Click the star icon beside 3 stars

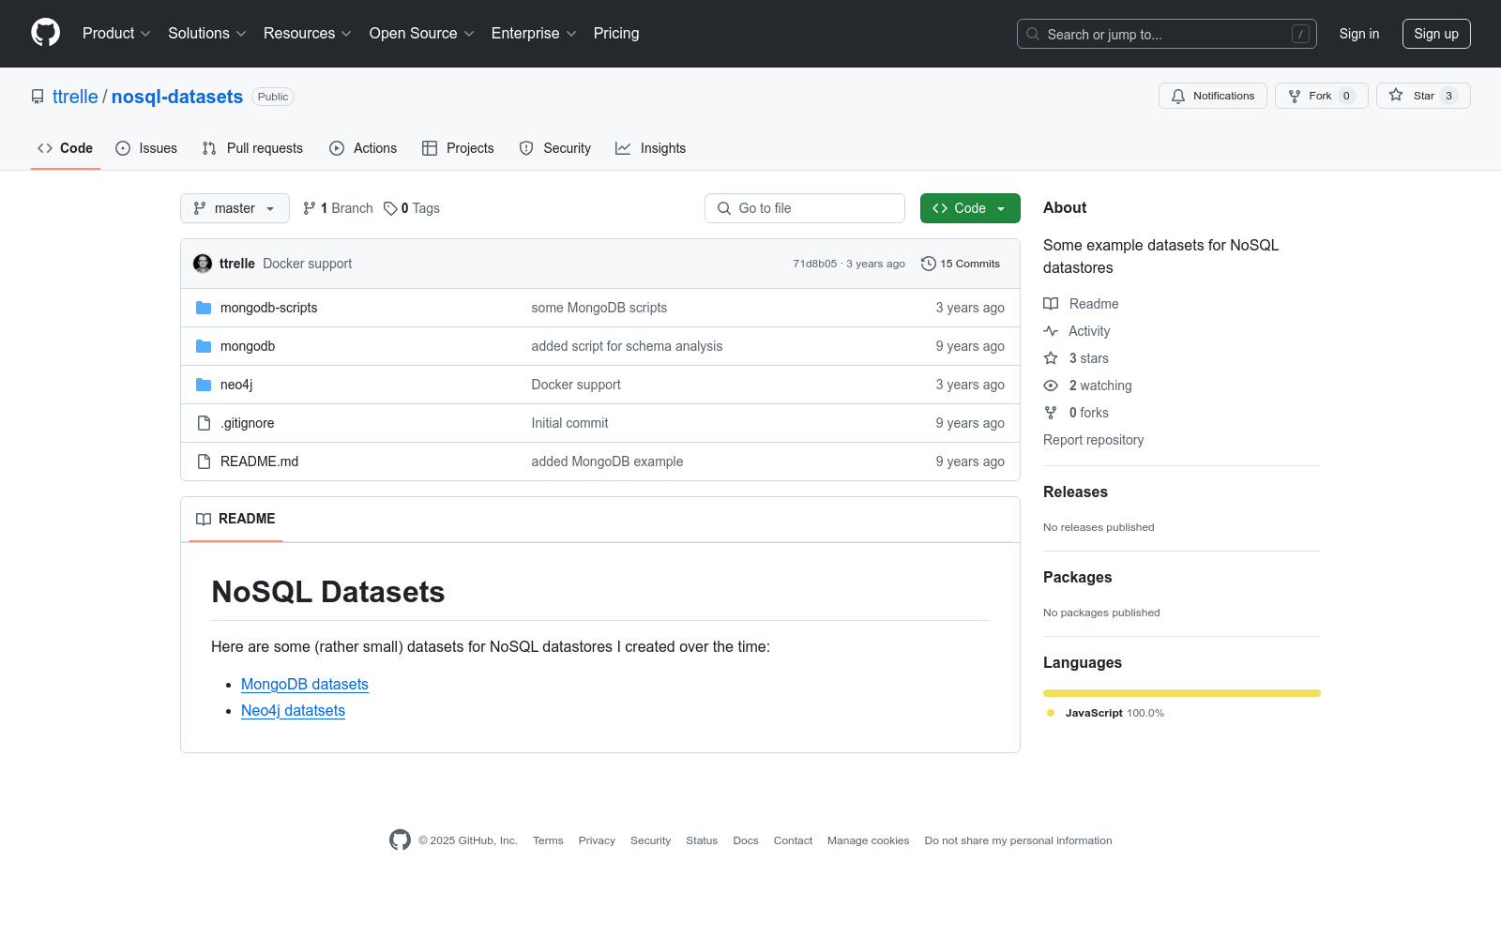1051,358
